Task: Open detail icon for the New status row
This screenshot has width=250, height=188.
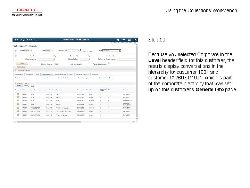Action: click(18, 94)
